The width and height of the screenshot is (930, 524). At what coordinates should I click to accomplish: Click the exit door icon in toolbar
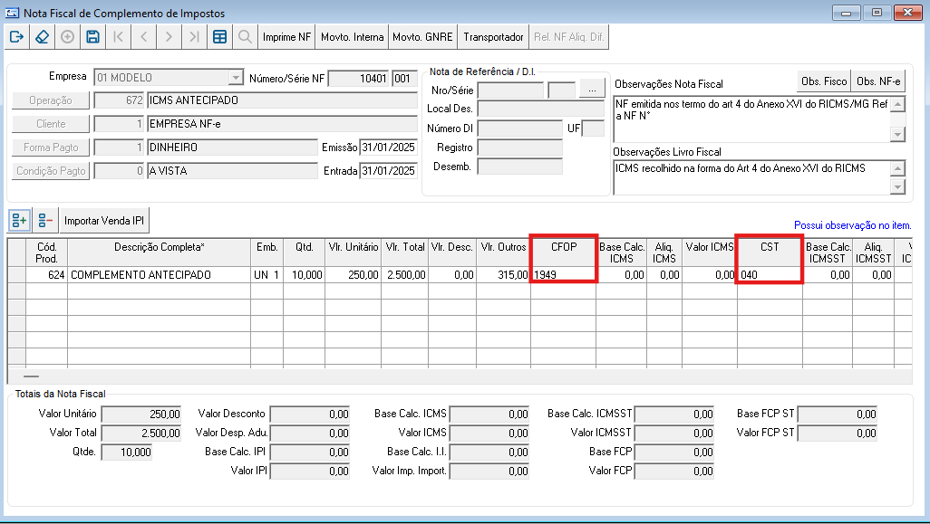[x=17, y=37]
